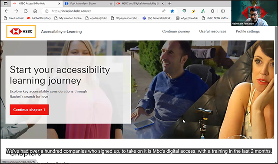Switch to the HSBC Accessibility Hub tab
Screen dimensions: 278x164
tap(36, 3)
